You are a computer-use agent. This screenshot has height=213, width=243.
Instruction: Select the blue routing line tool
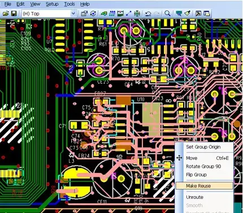tap(129, 14)
